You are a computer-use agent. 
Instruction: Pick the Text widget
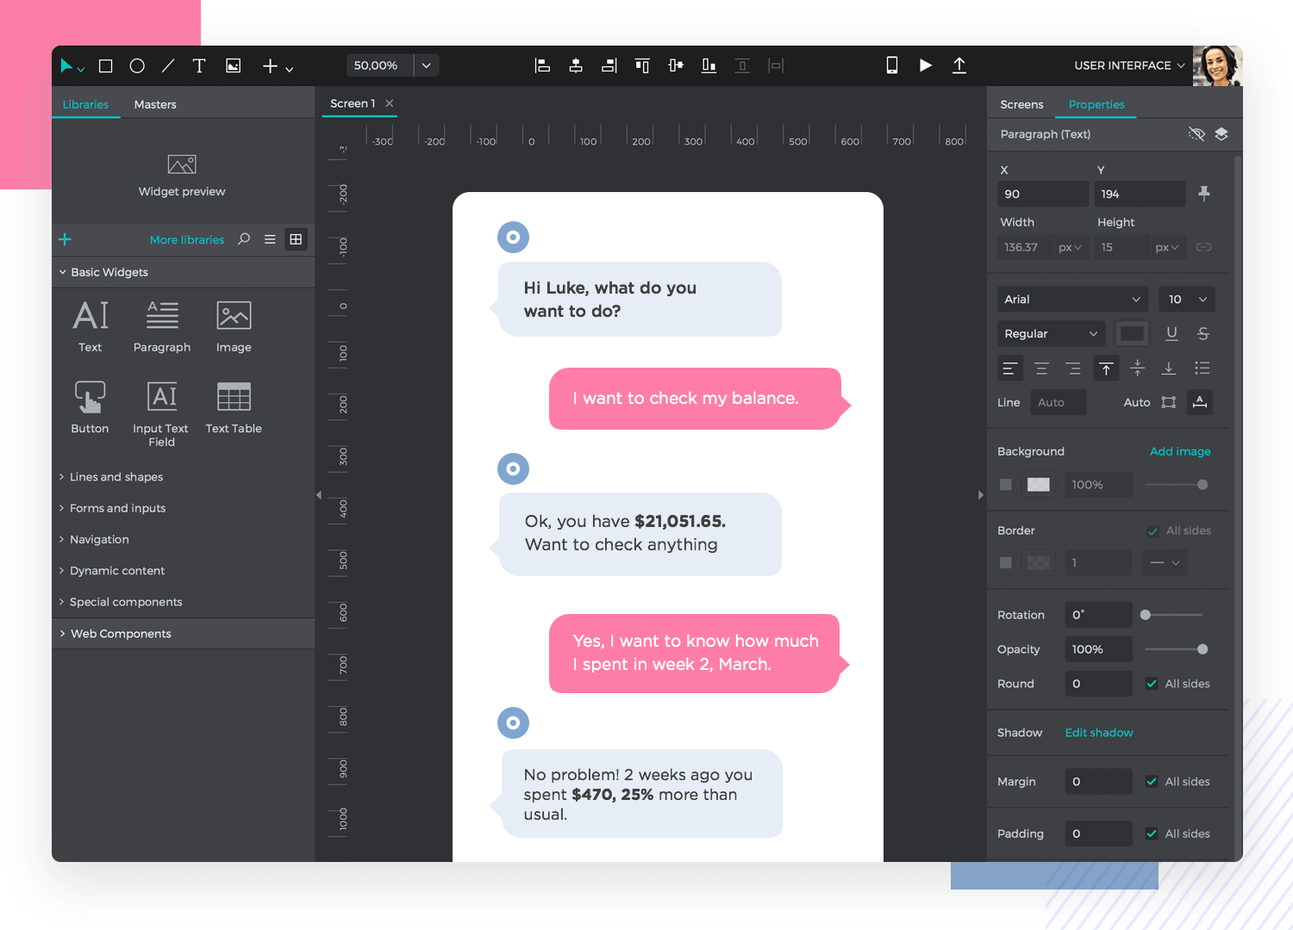pyautogui.click(x=91, y=326)
